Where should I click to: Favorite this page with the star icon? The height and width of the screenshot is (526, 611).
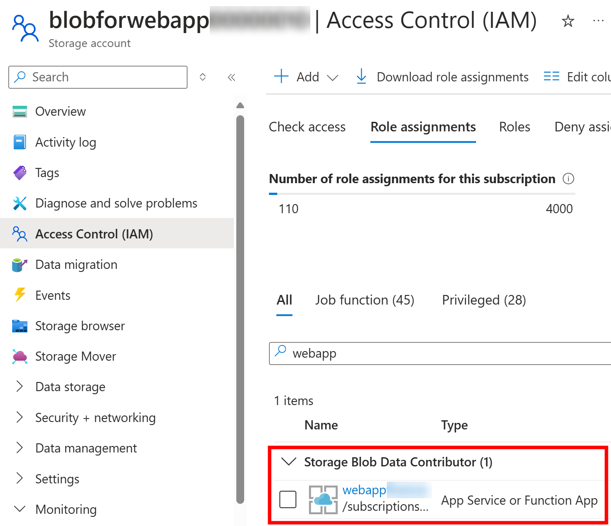tap(568, 20)
